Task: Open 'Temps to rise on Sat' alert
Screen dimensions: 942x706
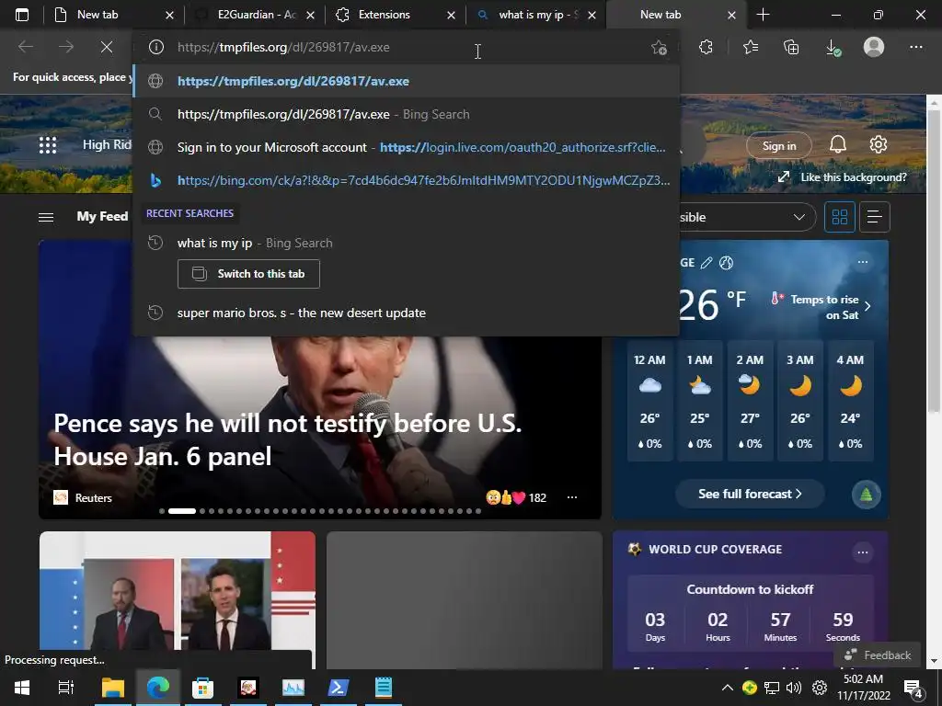Action: pyautogui.click(x=821, y=307)
